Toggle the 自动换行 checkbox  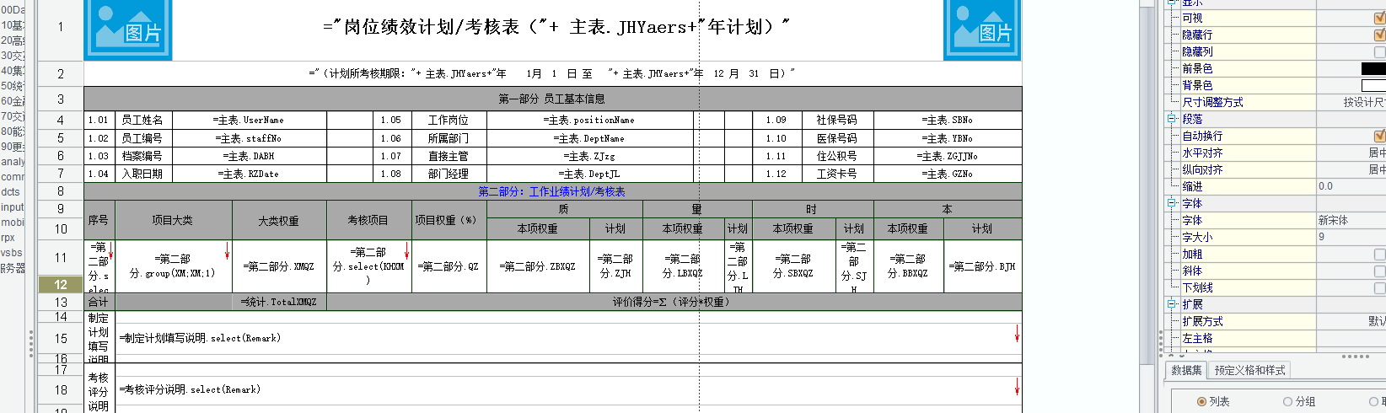1379,136
